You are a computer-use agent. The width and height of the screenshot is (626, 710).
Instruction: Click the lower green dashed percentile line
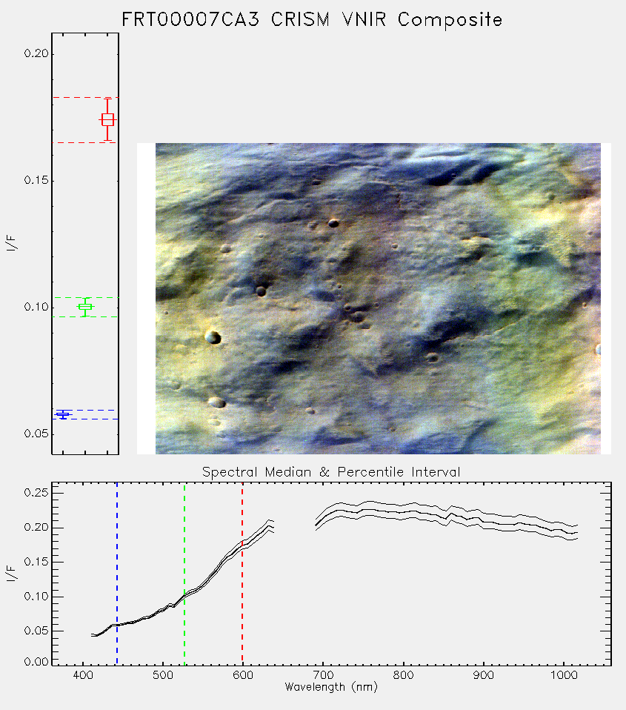click(85, 316)
